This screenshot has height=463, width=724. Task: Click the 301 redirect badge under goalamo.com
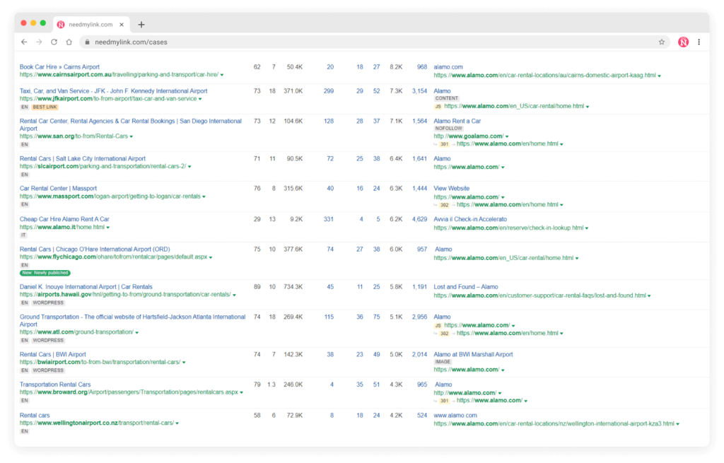click(446, 143)
